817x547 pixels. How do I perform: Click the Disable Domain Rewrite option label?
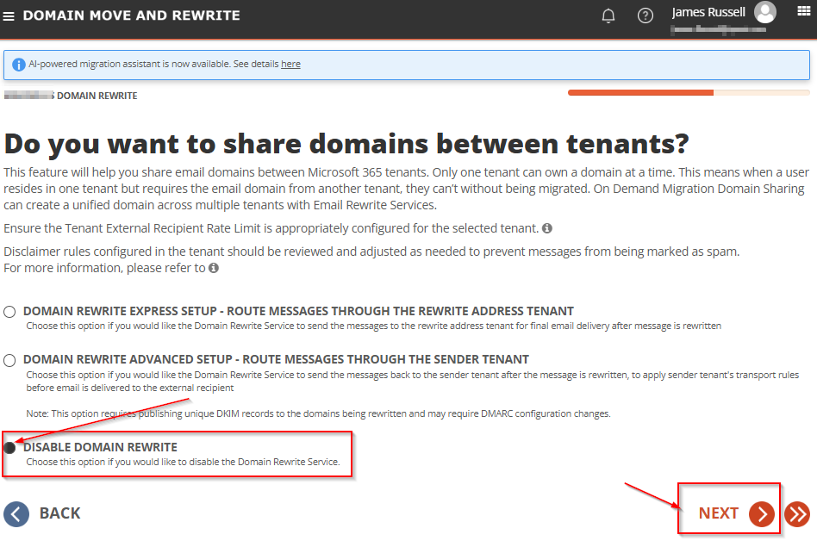pyautogui.click(x=100, y=447)
